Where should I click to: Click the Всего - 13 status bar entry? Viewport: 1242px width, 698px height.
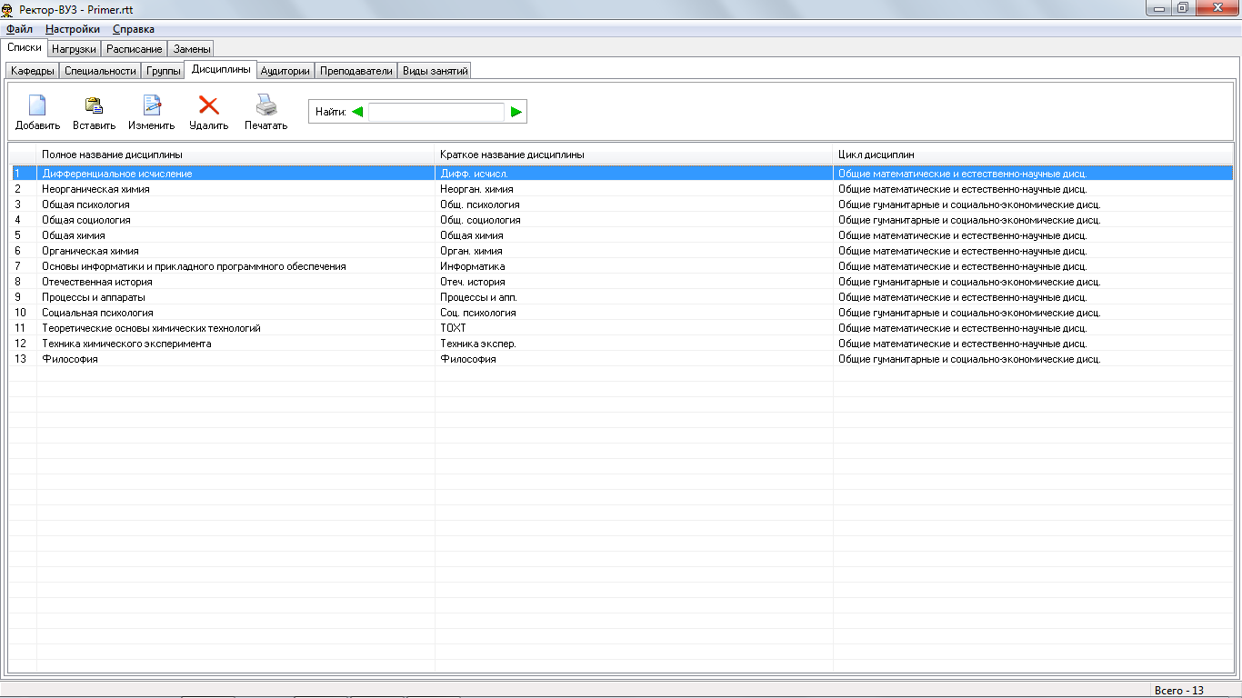click(x=1179, y=691)
